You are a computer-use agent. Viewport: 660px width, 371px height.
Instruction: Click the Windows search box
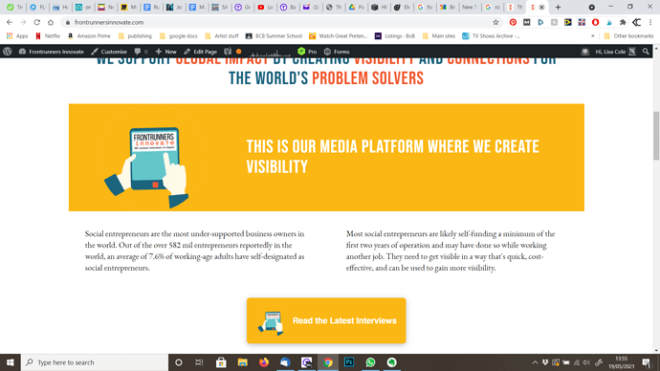[95, 362]
